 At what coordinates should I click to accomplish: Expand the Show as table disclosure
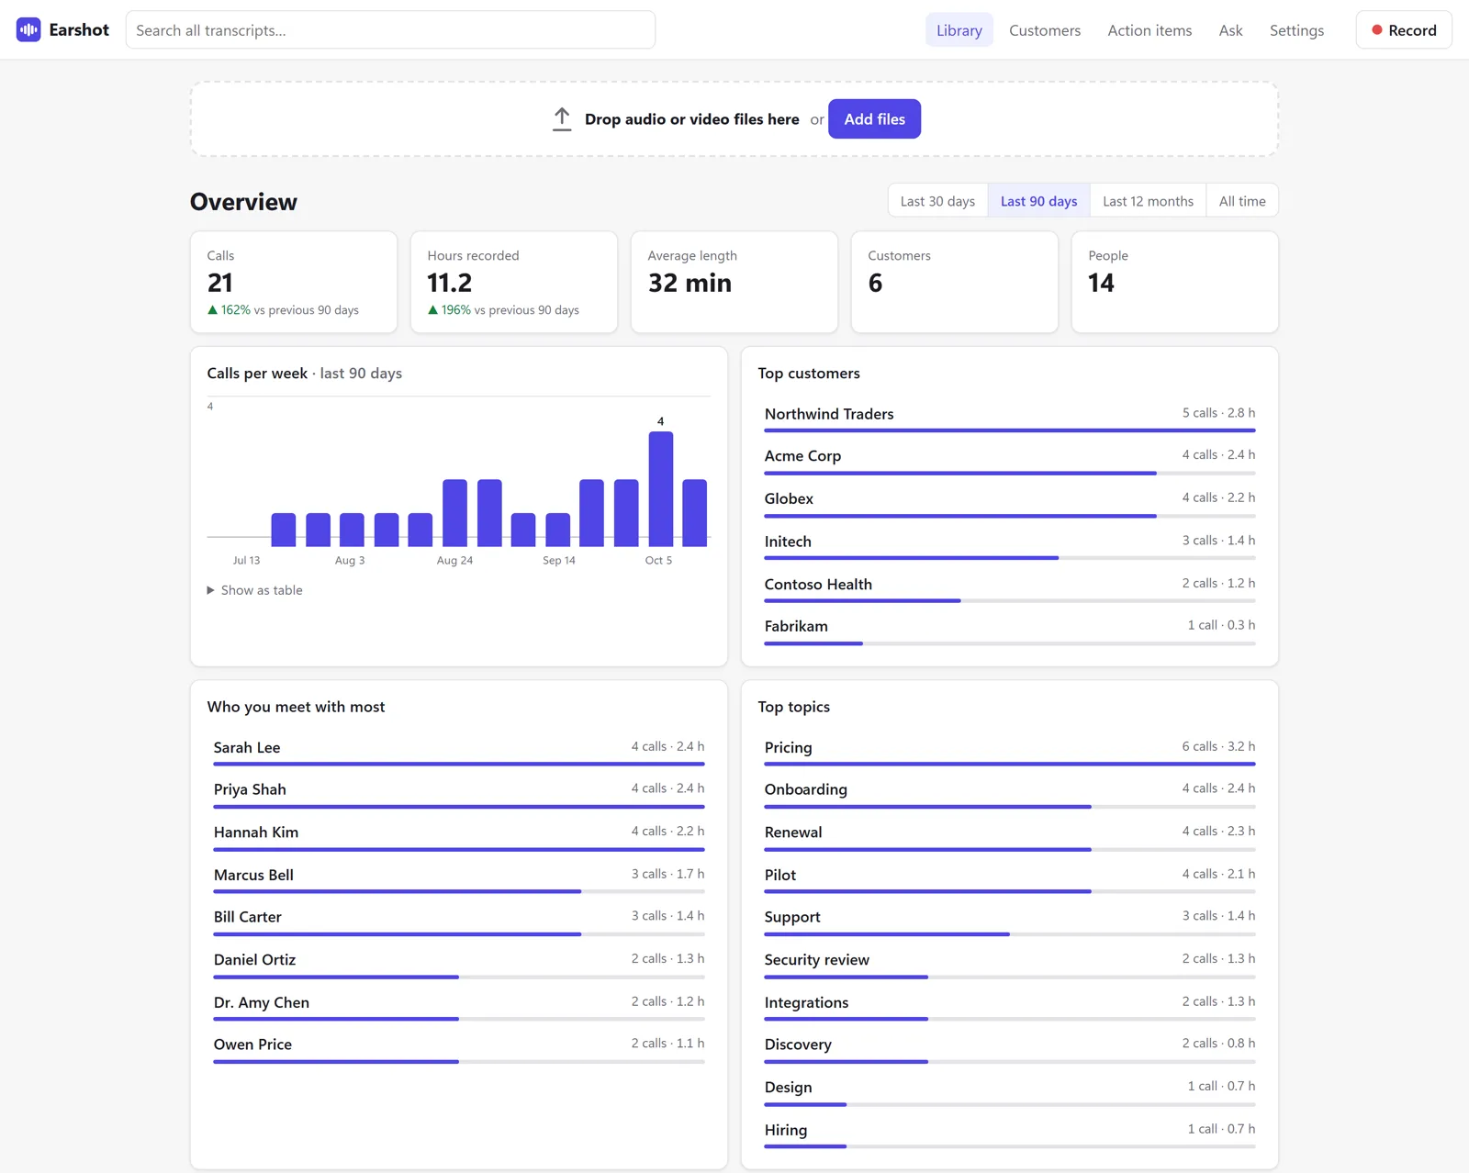pyautogui.click(x=254, y=590)
